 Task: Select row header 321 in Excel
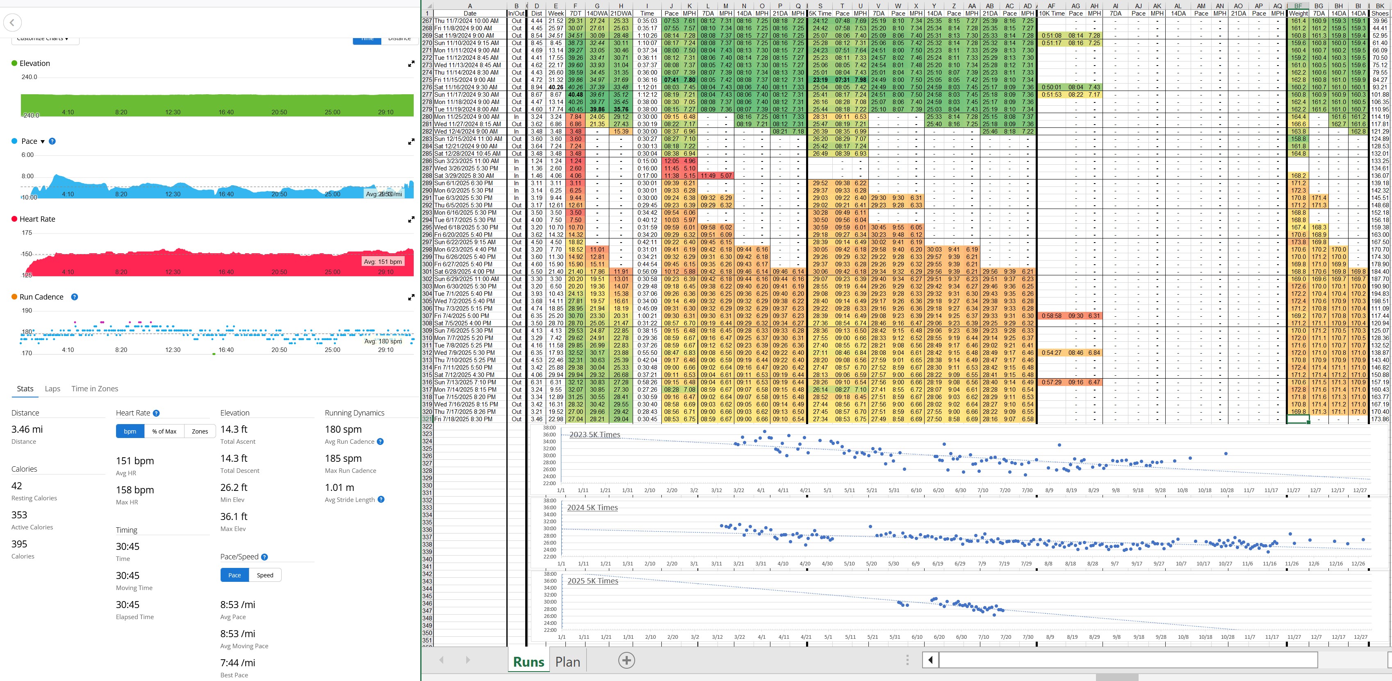click(427, 419)
